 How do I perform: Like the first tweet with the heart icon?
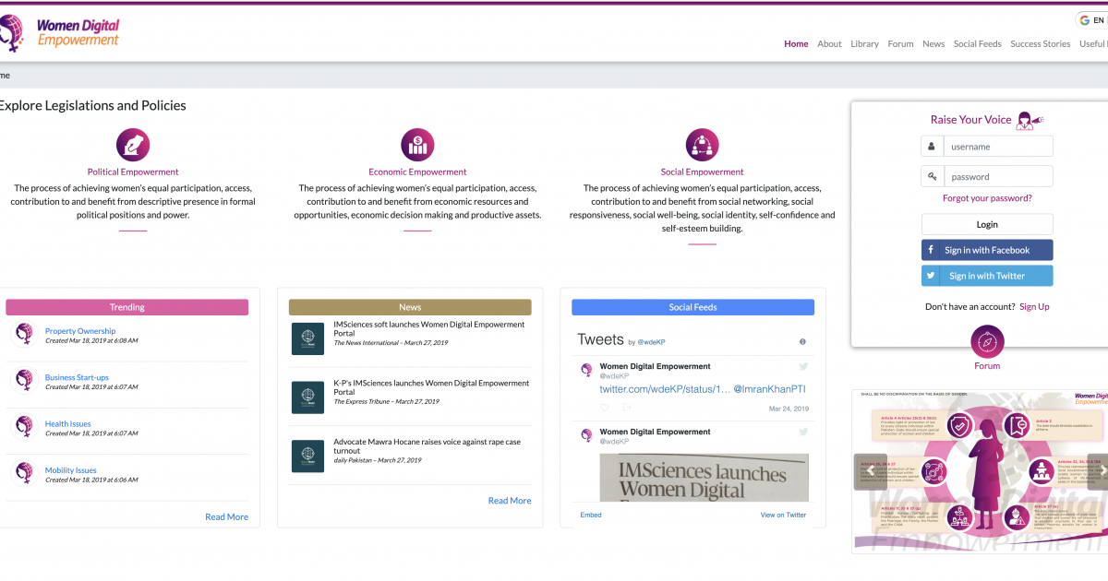coord(605,408)
